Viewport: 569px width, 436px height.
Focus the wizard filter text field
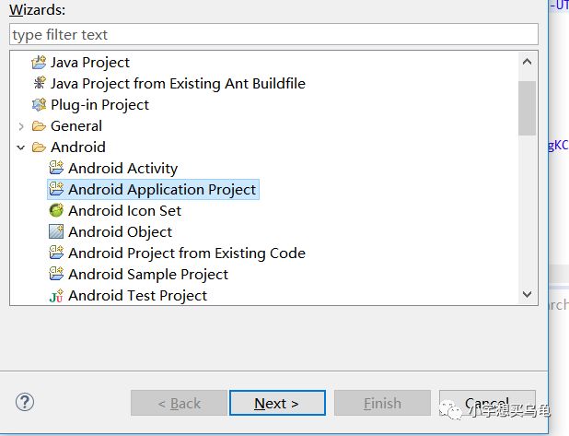point(273,35)
